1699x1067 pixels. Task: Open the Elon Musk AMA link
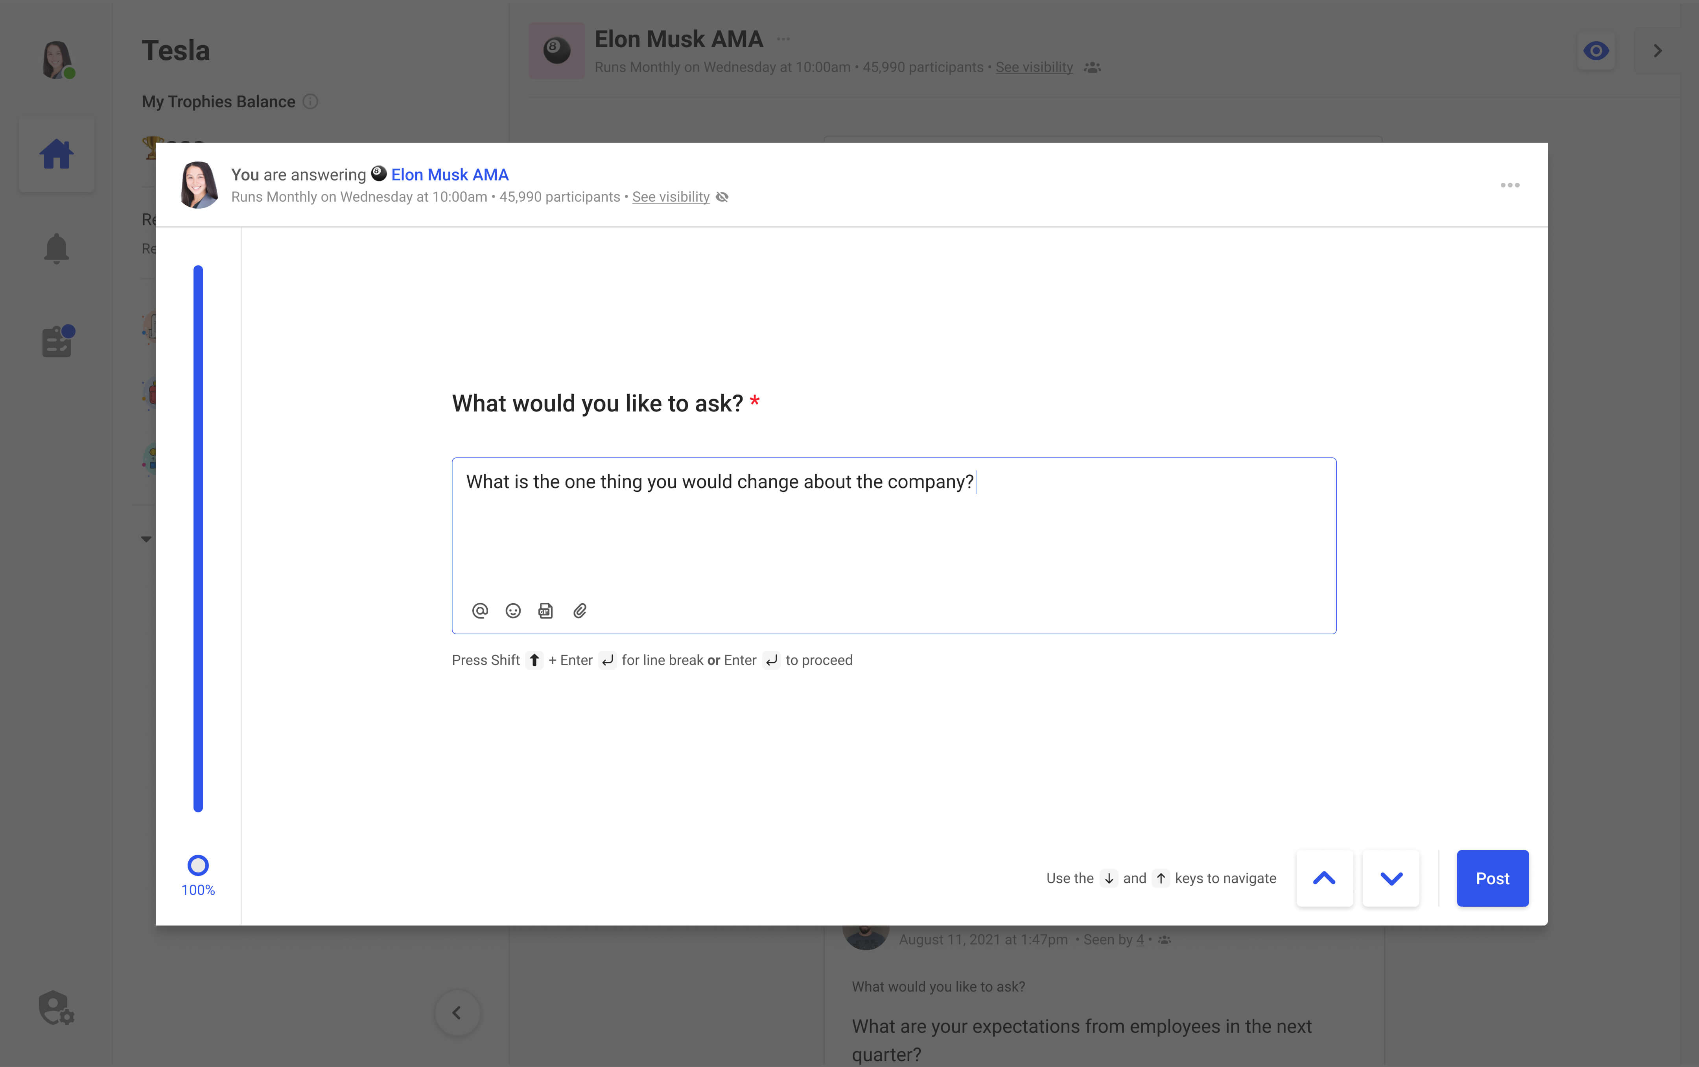pyautogui.click(x=450, y=174)
